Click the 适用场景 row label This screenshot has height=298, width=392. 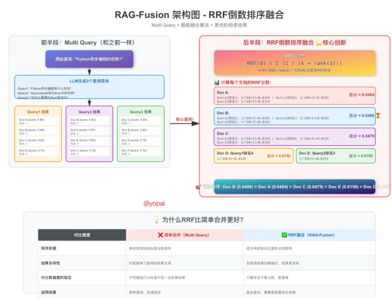49,292
